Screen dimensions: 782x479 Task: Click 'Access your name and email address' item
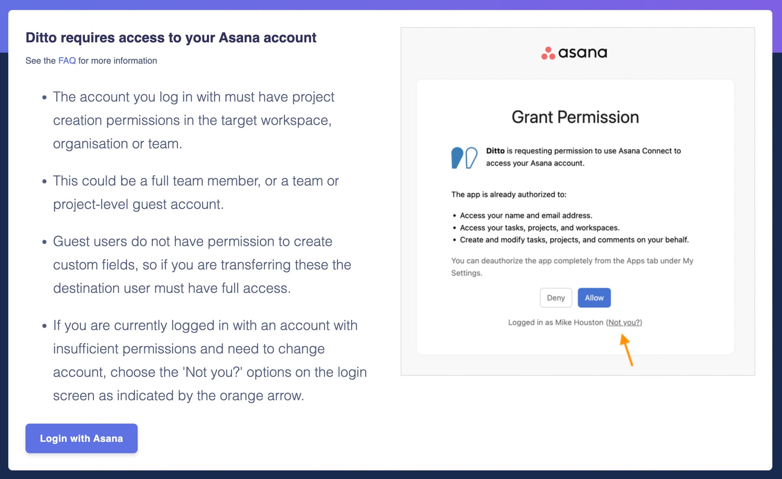[526, 215]
